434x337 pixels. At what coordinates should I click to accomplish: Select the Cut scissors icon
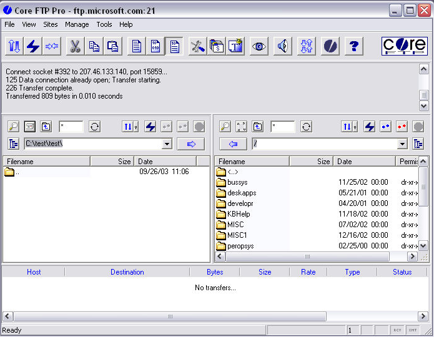pos(76,46)
